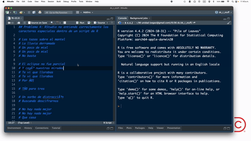The width and height of the screenshot is (251, 141).
Task: Click the Open existing file folder icon
Action: (x=21, y=12)
